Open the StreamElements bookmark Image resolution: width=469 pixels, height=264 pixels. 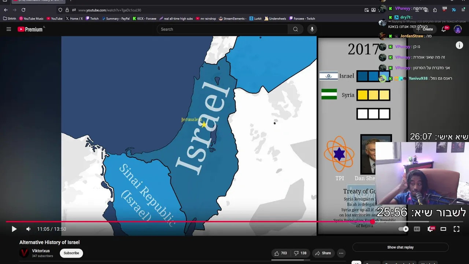[x=232, y=18]
